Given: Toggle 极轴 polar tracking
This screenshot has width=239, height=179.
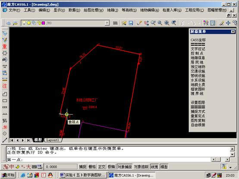Looking at the screenshot, I should [x=111, y=167].
